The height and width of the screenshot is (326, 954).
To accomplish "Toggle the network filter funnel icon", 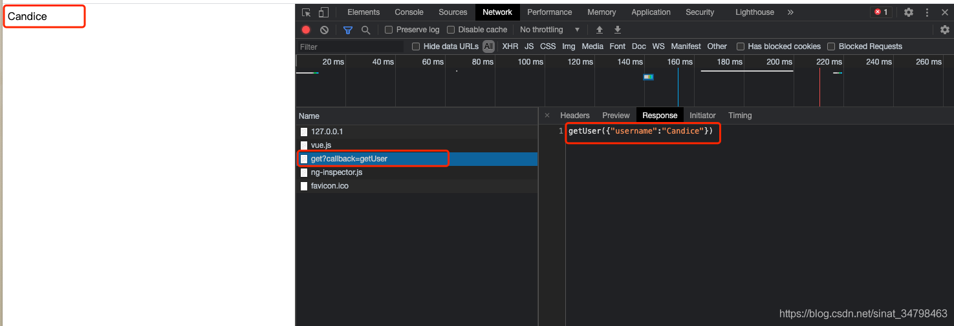I will coord(348,30).
